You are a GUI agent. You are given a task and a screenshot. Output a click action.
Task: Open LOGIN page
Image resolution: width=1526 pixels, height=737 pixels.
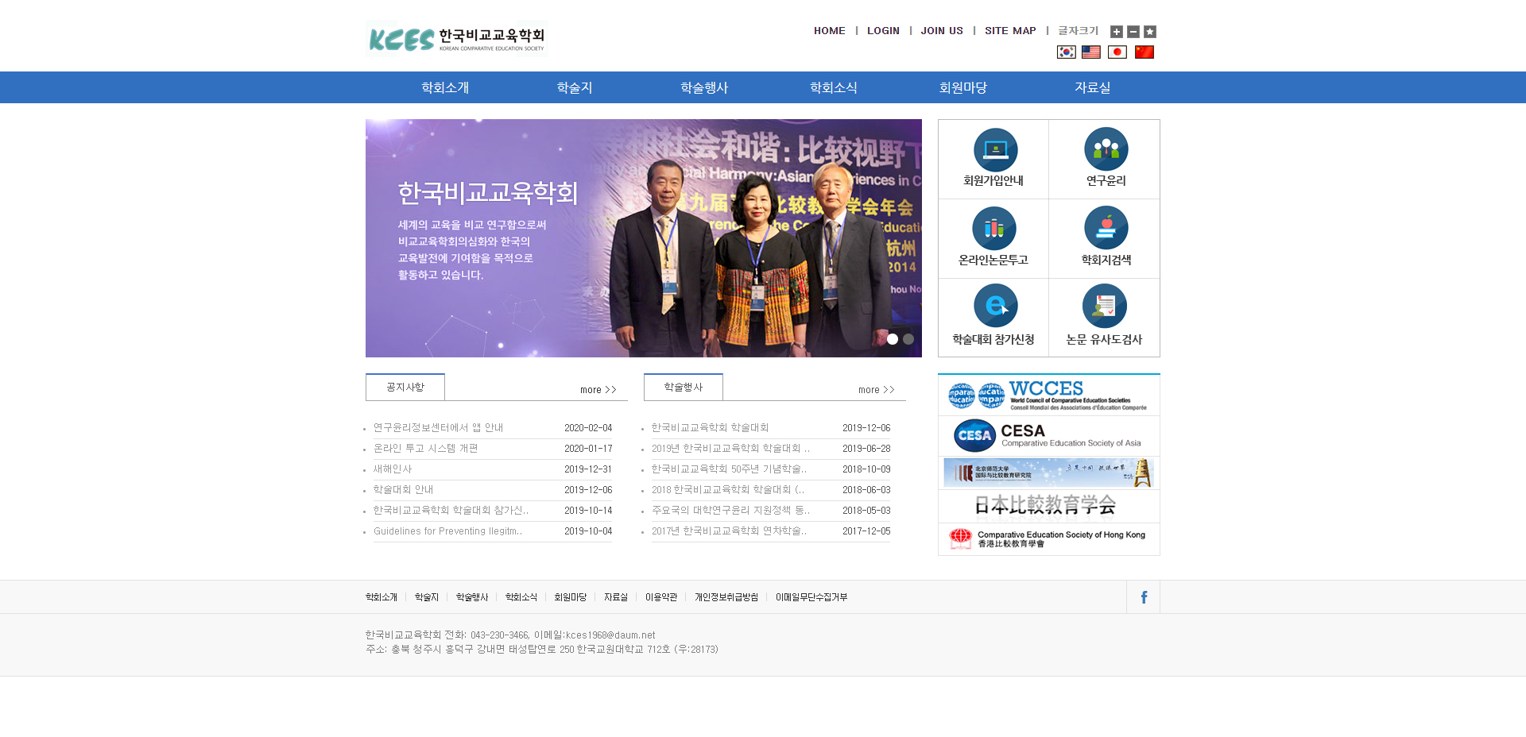coord(883,31)
